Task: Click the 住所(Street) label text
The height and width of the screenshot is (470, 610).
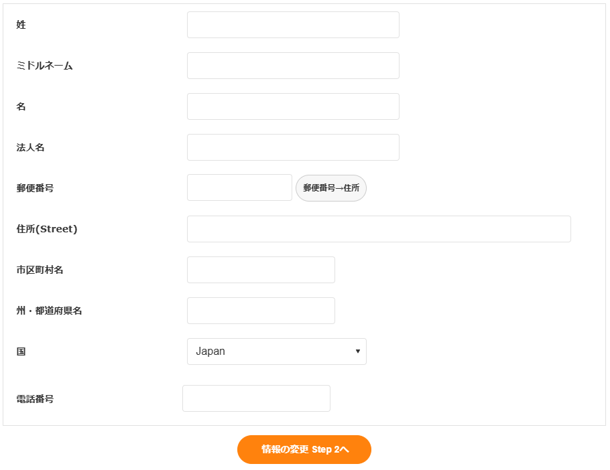Action: click(47, 229)
